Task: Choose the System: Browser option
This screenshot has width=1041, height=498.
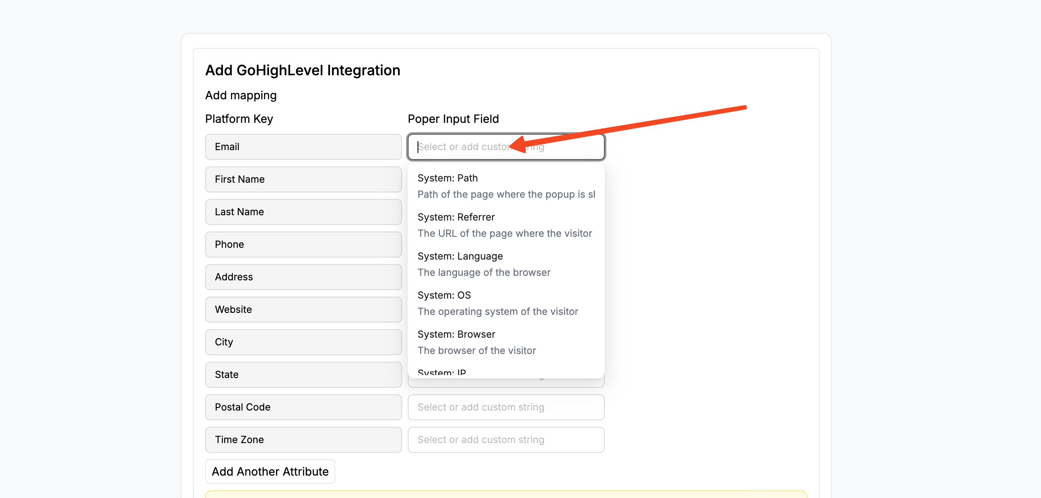Action: point(506,342)
